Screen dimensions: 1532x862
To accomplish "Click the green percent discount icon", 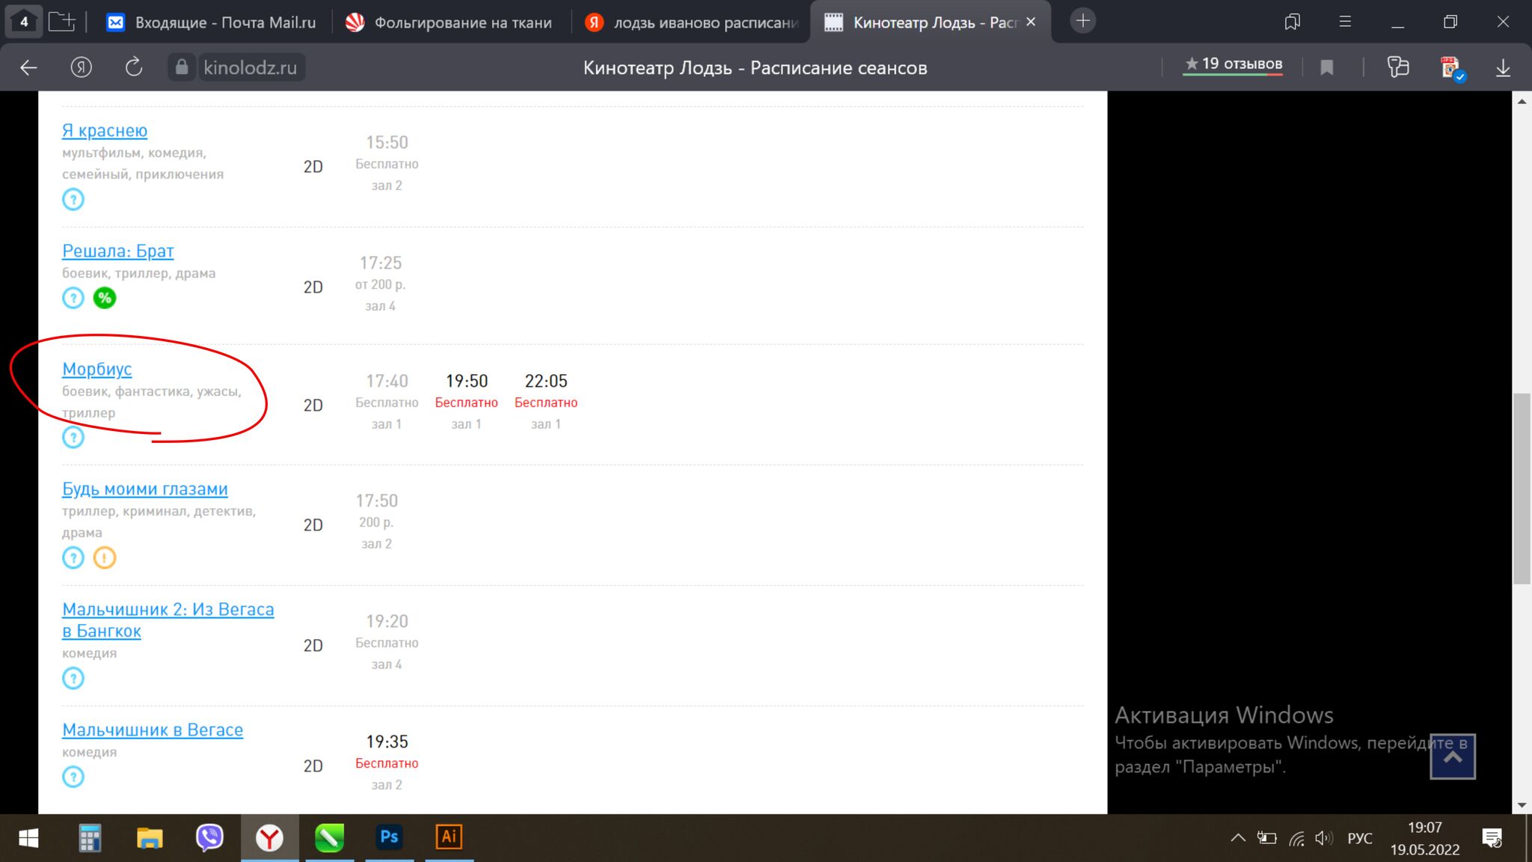I will tap(105, 298).
